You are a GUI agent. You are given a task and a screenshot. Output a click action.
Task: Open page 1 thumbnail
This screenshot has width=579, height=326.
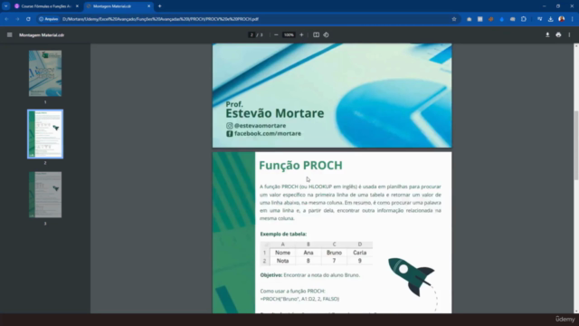[x=45, y=73]
